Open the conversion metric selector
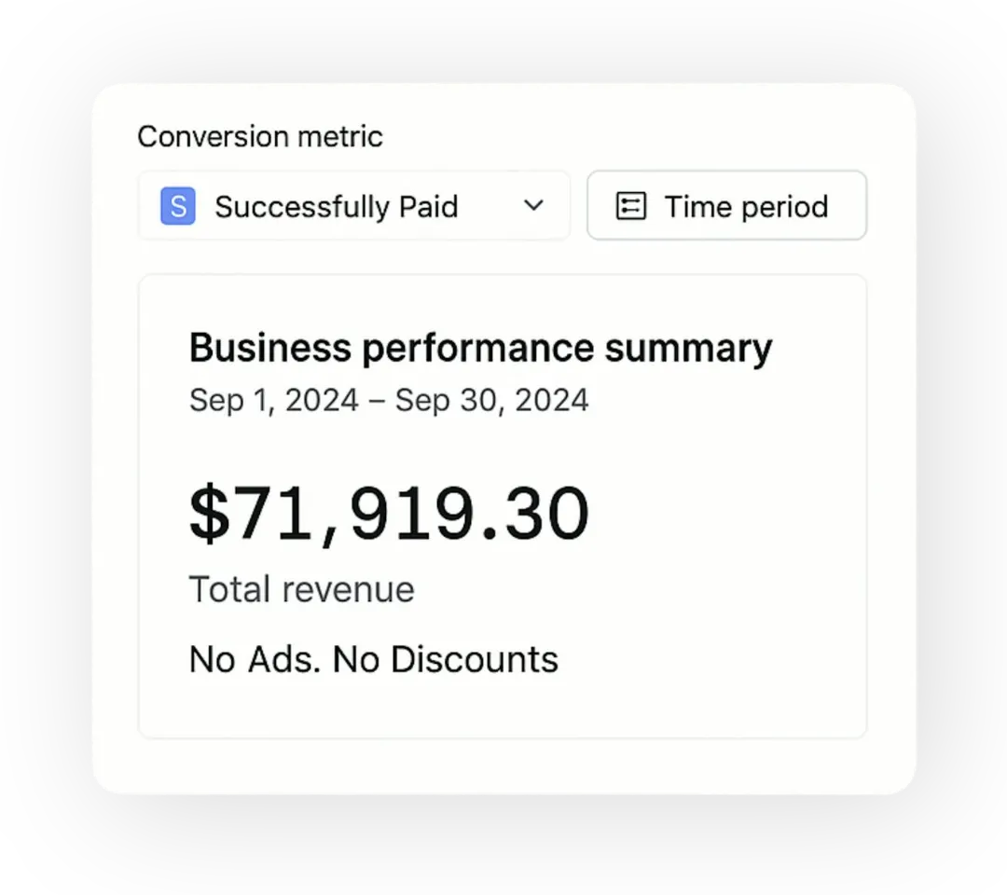The image size is (1007, 895). (x=354, y=206)
